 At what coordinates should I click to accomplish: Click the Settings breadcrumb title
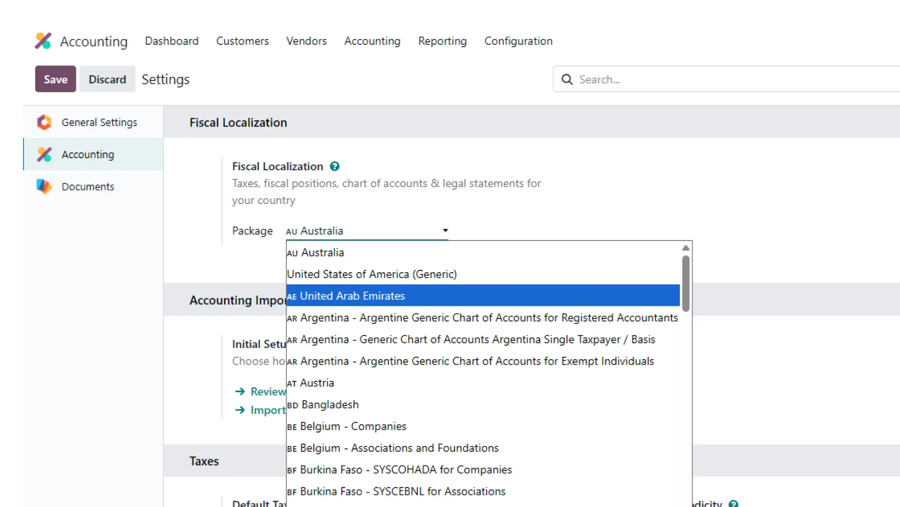pyautogui.click(x=165, y=79)
